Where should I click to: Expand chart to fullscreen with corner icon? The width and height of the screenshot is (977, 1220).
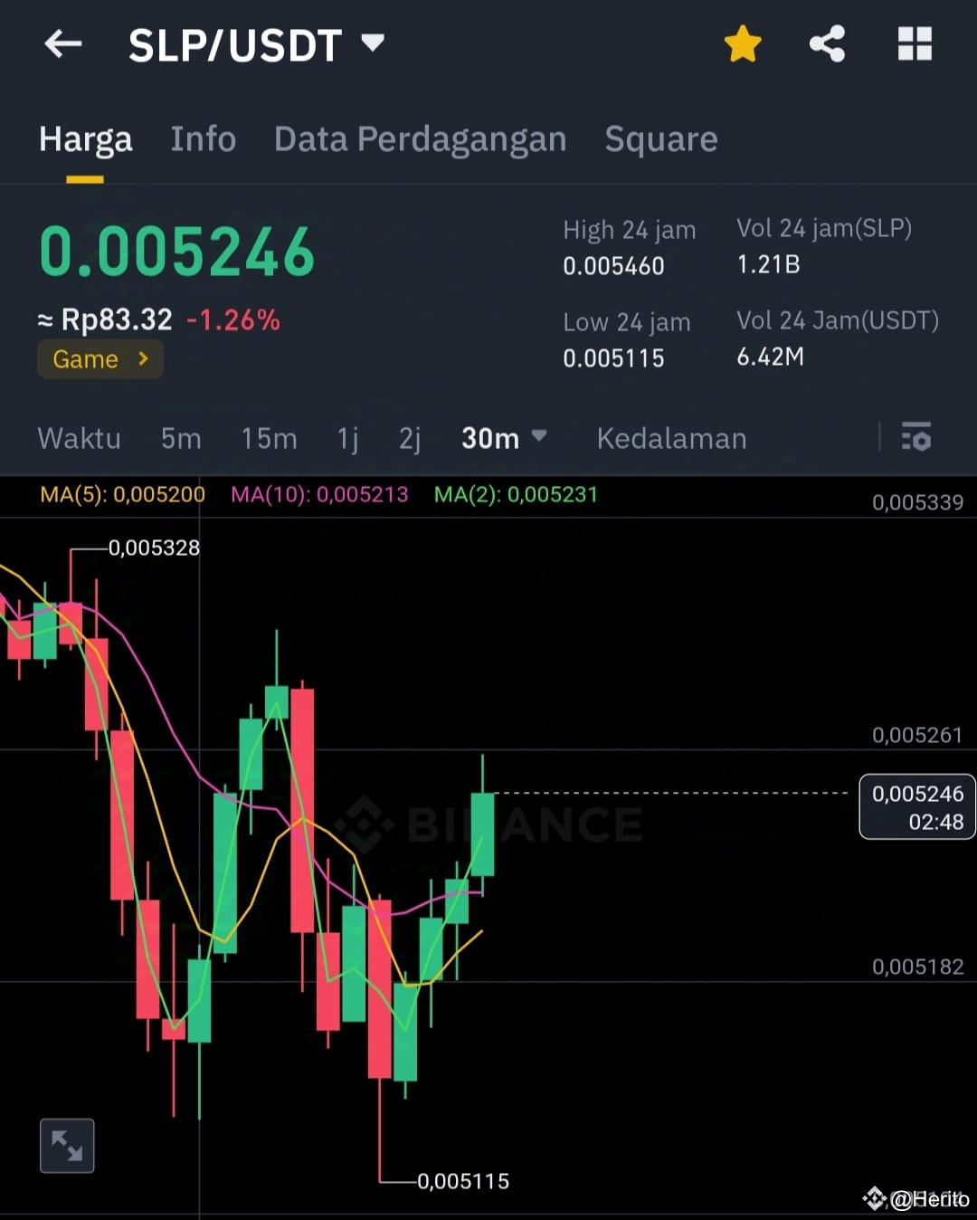tap(67, 1145)
